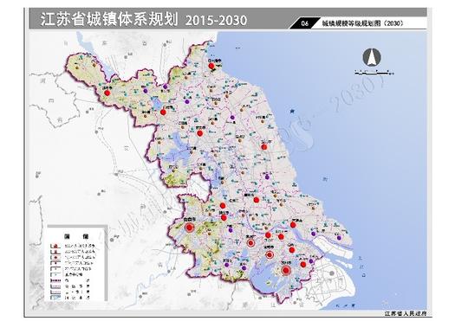Select the Huai'an red marker north of Hongze Lake

click(199, 133)
